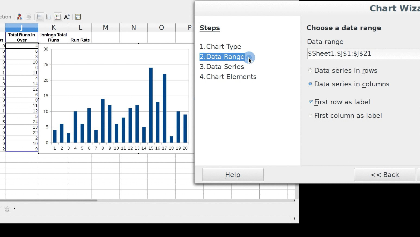Toggle the chart legend icon
Screen dimensions: 420x237
pos(58,17)
